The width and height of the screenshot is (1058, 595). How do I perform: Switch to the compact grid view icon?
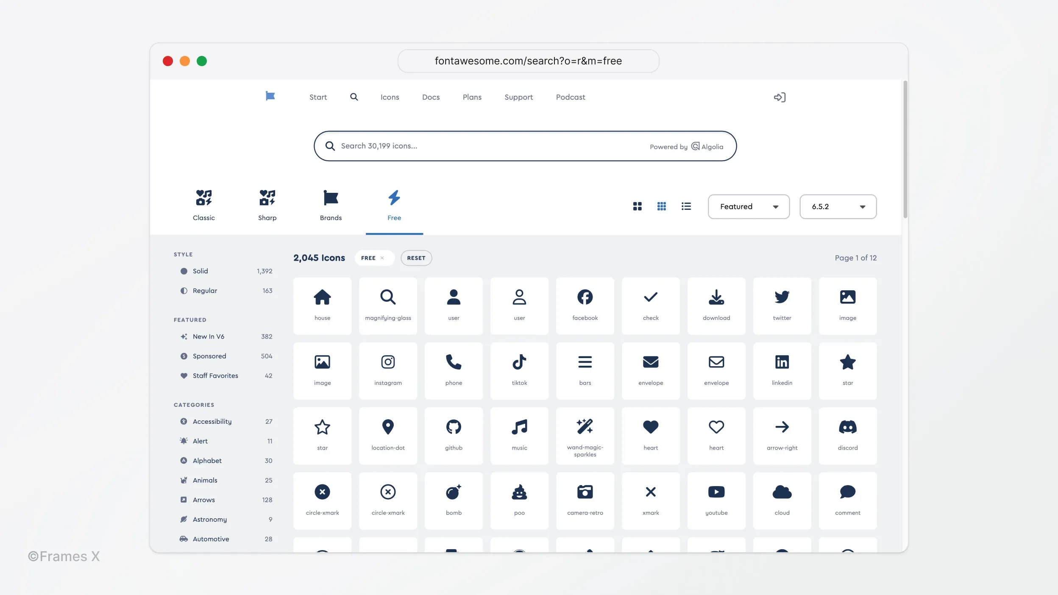click(x=662, y=206)
